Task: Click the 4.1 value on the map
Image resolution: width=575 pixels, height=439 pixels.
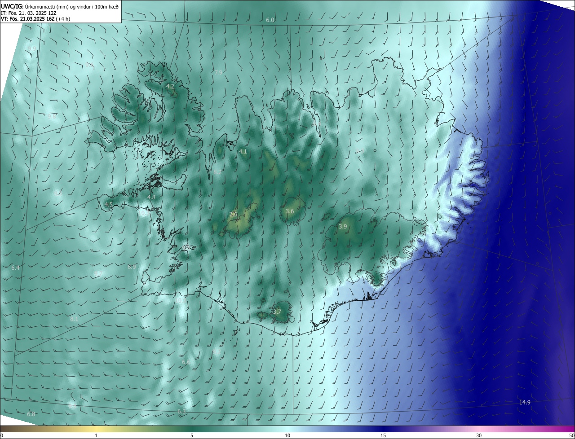Action: coord(243,152)
